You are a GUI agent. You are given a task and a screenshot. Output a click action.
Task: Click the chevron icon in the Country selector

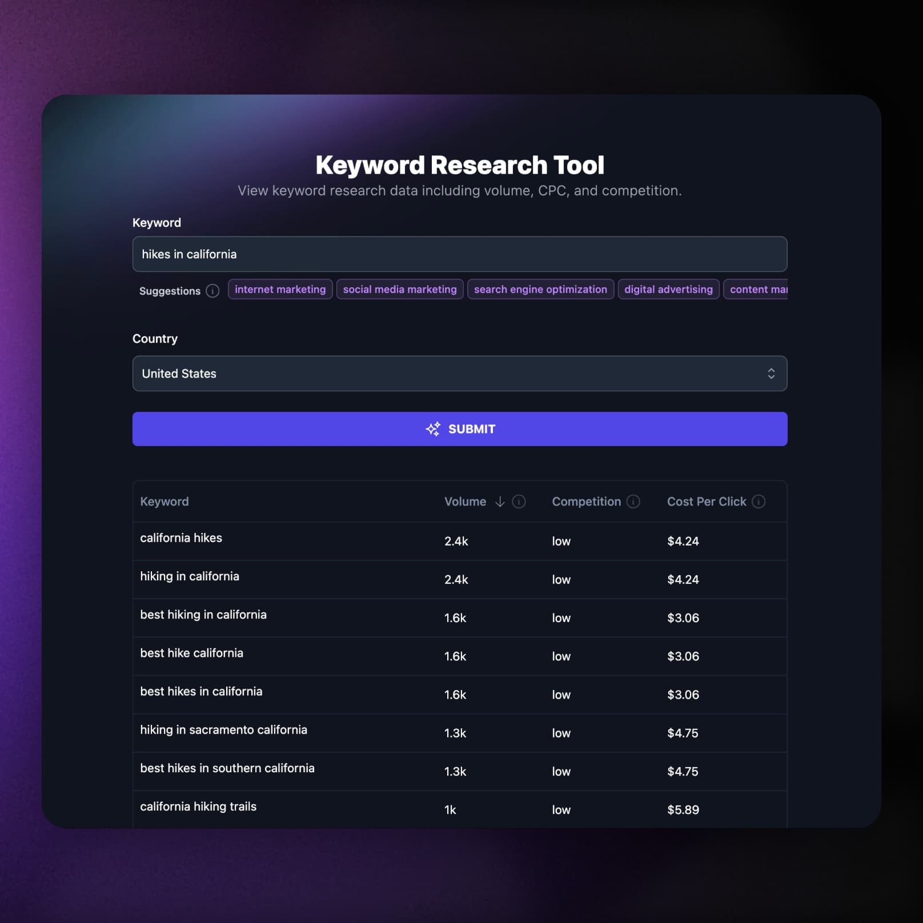click(772, 374)
